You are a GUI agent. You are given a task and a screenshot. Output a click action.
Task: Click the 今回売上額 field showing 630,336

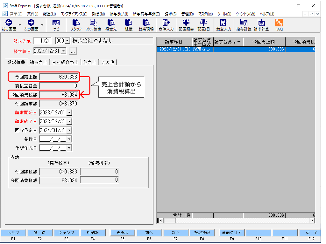point(59,77)
